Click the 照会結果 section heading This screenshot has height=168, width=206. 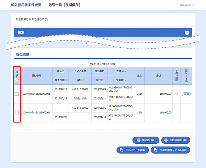coord(22,55)
